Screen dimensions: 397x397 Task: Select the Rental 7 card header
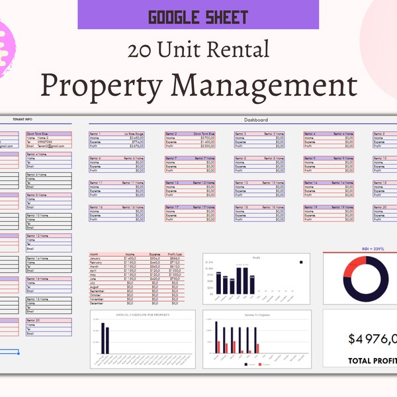pyautogui.click(x=190, y=158)
